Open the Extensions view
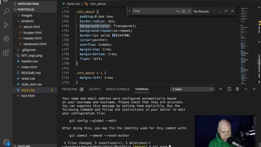The width and height of the screenshot is (261, 147). click(x=7, y=52)
